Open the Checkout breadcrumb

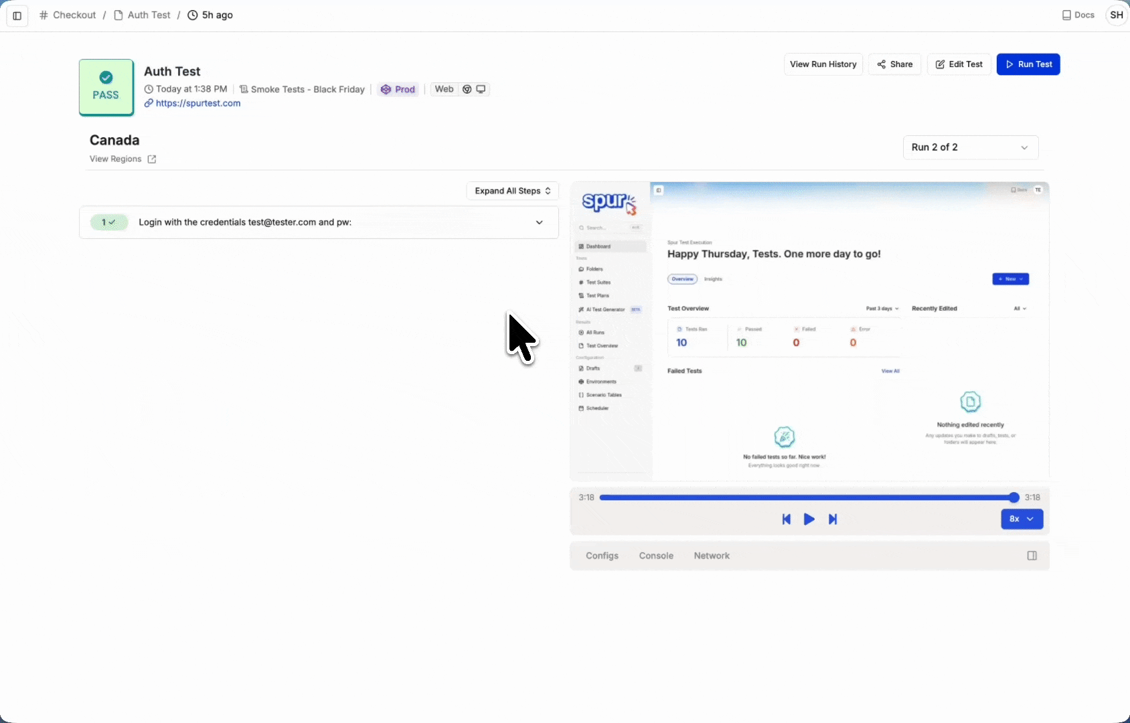pyautogui.click(x=68, y=15)
